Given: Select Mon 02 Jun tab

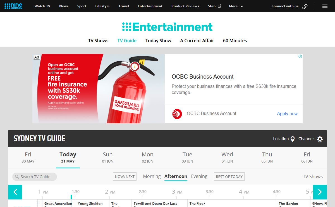Looking at the screenshot, I should (x=148, y=157).
